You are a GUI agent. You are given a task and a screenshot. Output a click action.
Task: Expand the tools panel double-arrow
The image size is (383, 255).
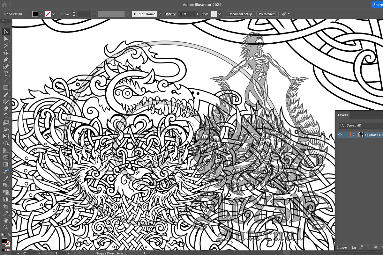[x=3, y=21]
